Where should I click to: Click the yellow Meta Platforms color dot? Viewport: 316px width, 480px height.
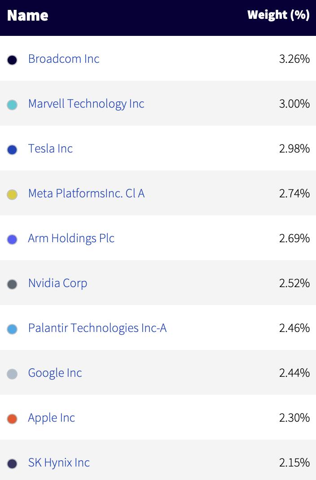coord(12,194)
